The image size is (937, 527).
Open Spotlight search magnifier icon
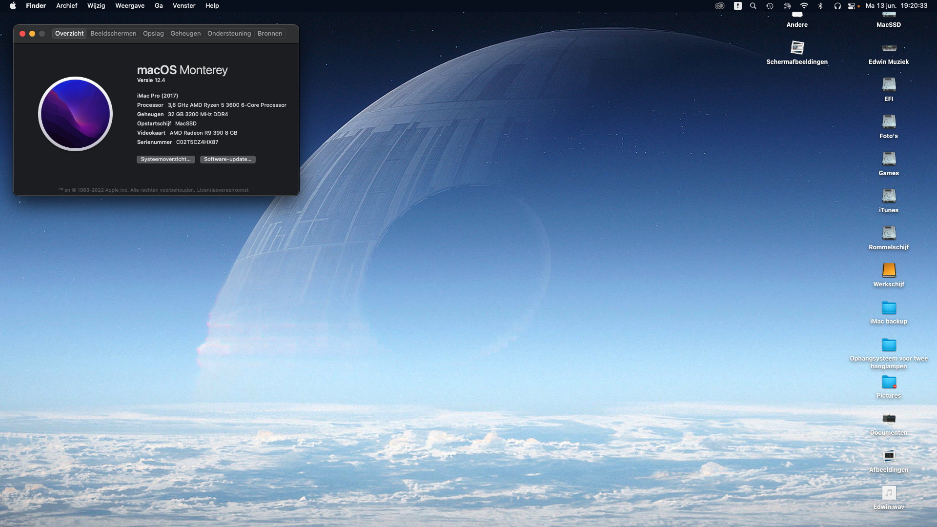point(753,6)
